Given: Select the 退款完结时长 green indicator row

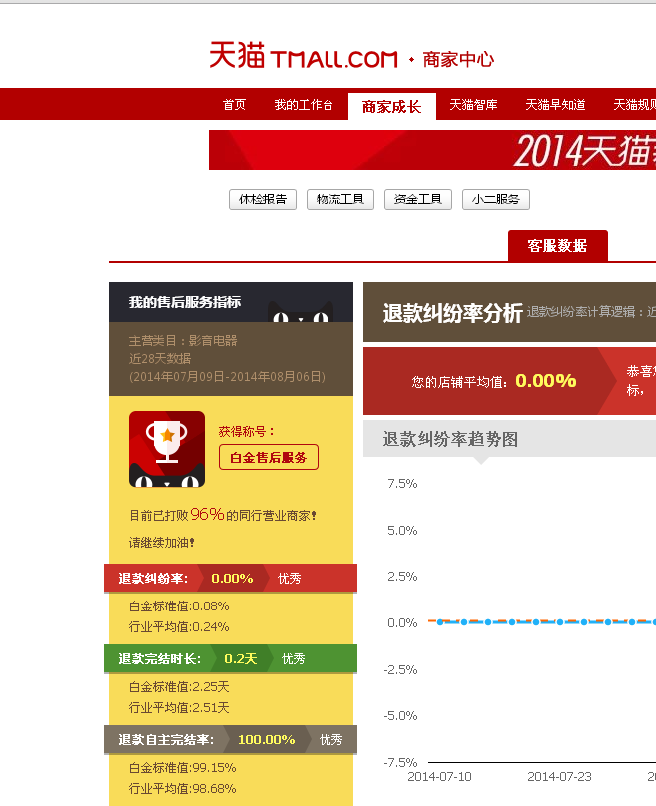Looking at the screenshot, I should coord(231,658).
